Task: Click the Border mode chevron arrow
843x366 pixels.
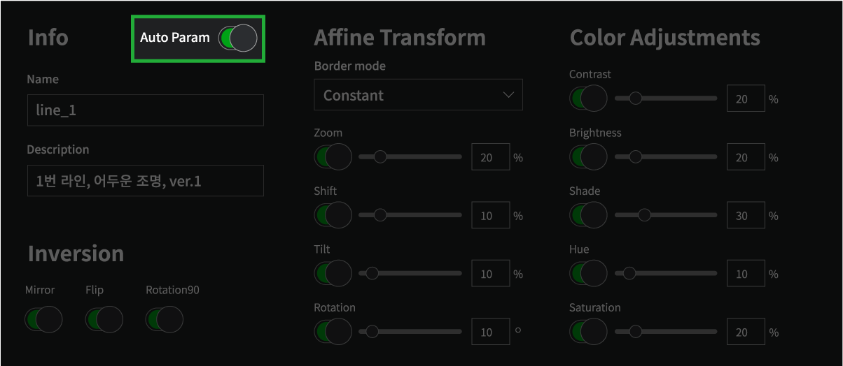Action: pos(509,95)
